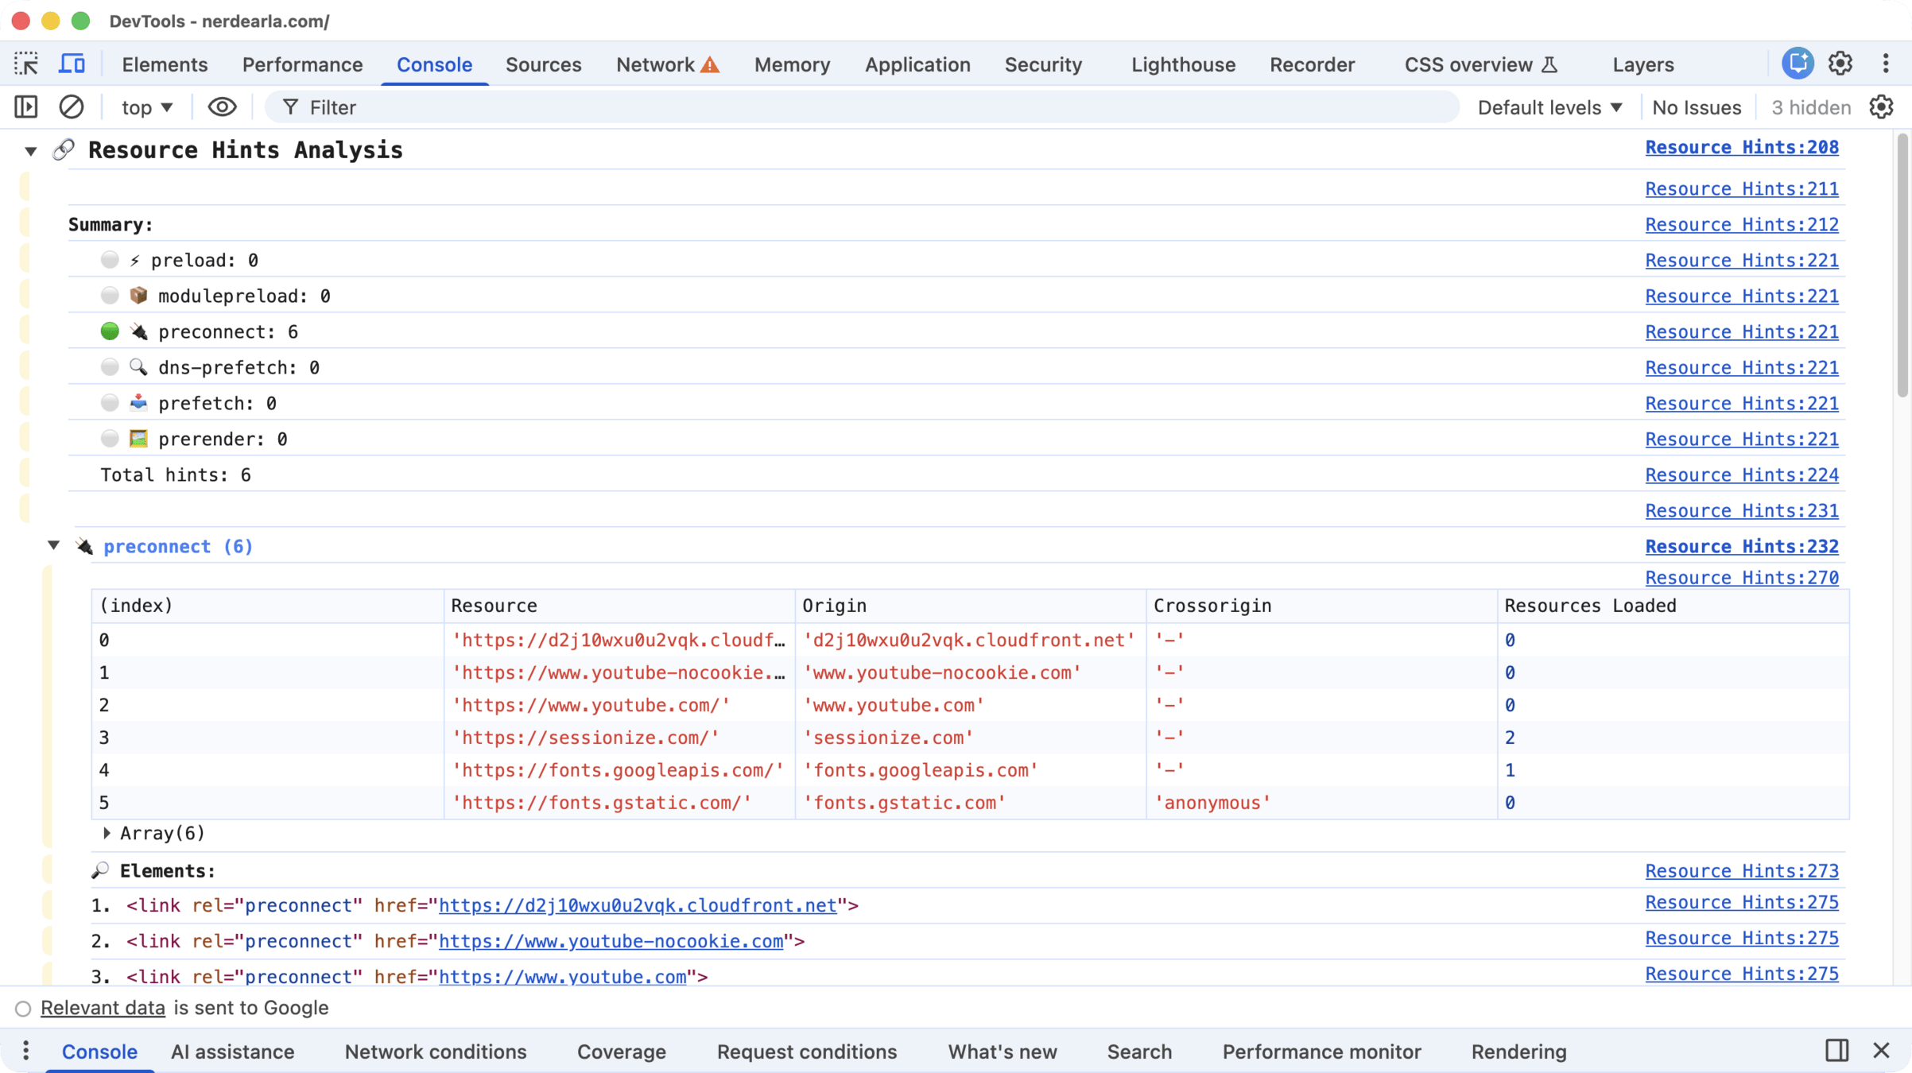Image resolution: width=1912 pixels, height=1073 pixels.
Task: Select the Relevant data radio circle
Action: click(23, 1009)
